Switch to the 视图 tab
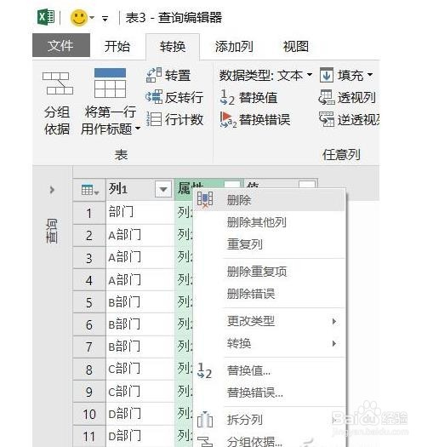 click(x=296, y=47)
